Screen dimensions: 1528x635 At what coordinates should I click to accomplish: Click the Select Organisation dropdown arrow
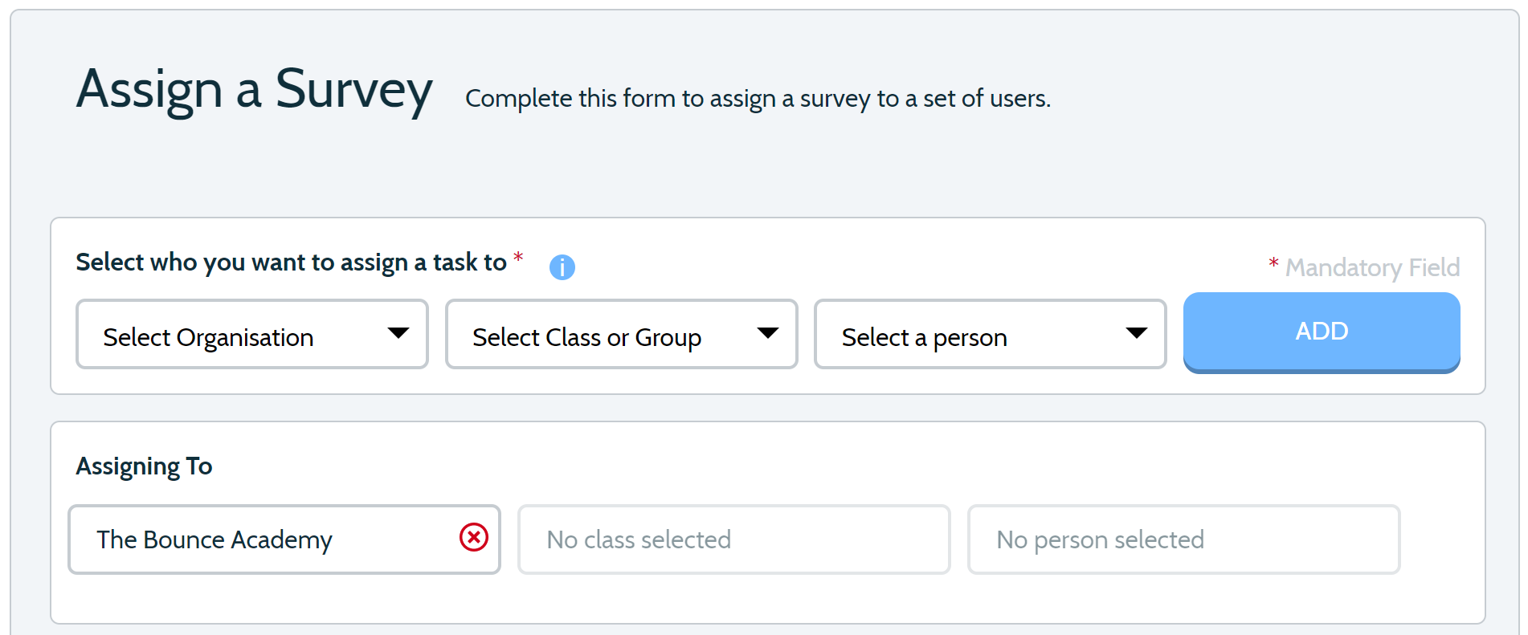coord(398,333)
